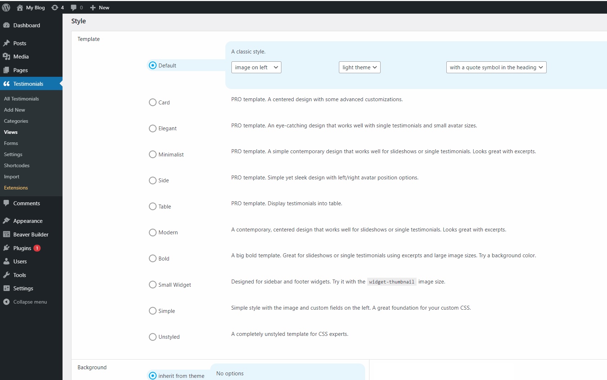Click the WordPress logo icon
Viewport: 607px width, 380px height.
(x=6, y=7)
